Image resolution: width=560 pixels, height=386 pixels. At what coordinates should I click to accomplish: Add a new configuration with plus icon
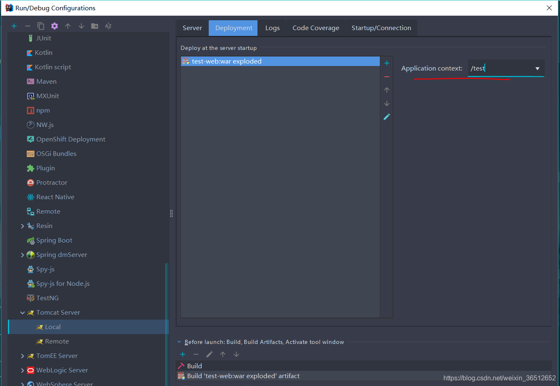coord(14,26)
